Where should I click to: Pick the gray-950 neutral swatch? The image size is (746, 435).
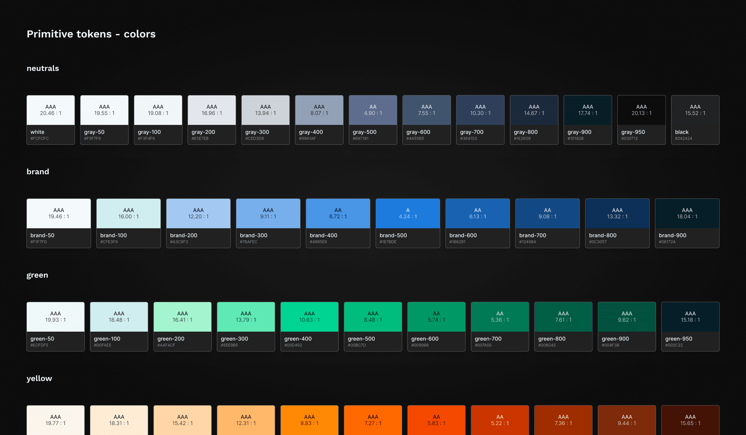click(641, 120)
